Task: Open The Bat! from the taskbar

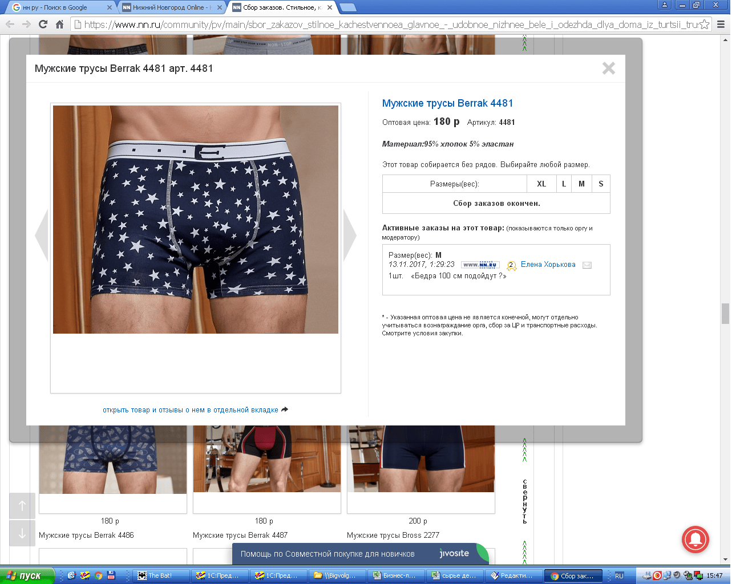Action: (x=161, y=575)
